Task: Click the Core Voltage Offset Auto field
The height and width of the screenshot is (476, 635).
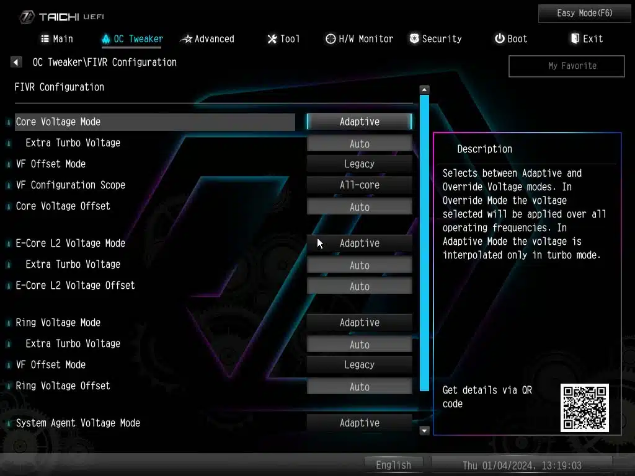Action: [x=359, y=207]
